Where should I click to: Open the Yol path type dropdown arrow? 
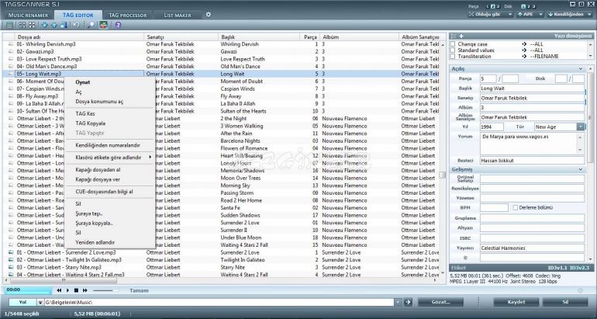40,302
